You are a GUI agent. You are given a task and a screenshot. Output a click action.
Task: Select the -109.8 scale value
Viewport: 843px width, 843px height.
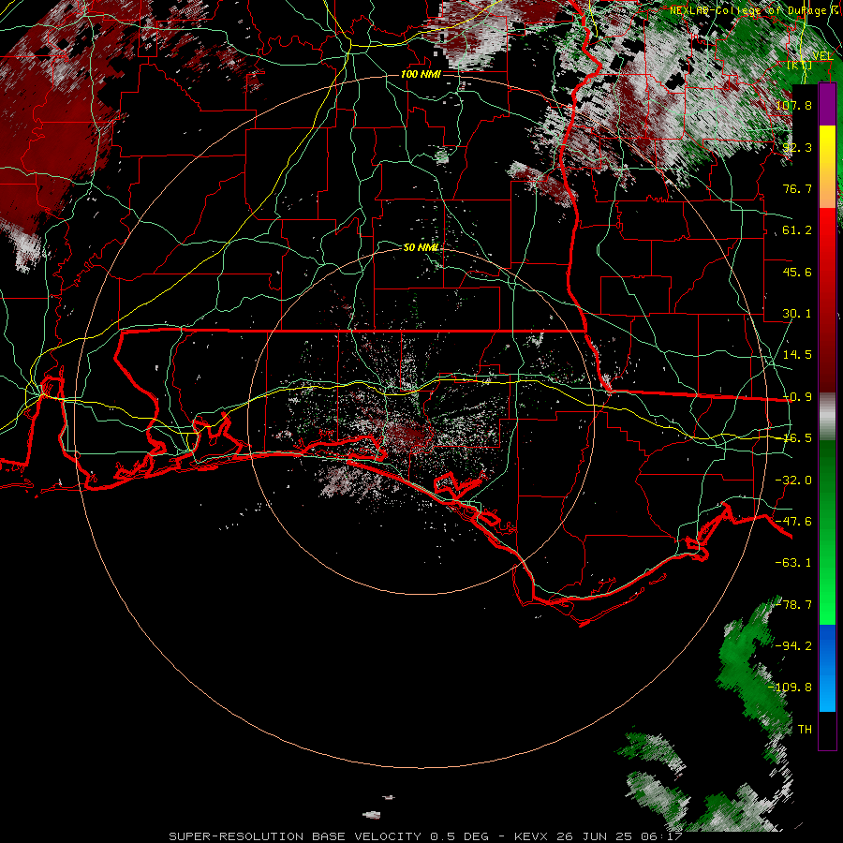[791, 688]
